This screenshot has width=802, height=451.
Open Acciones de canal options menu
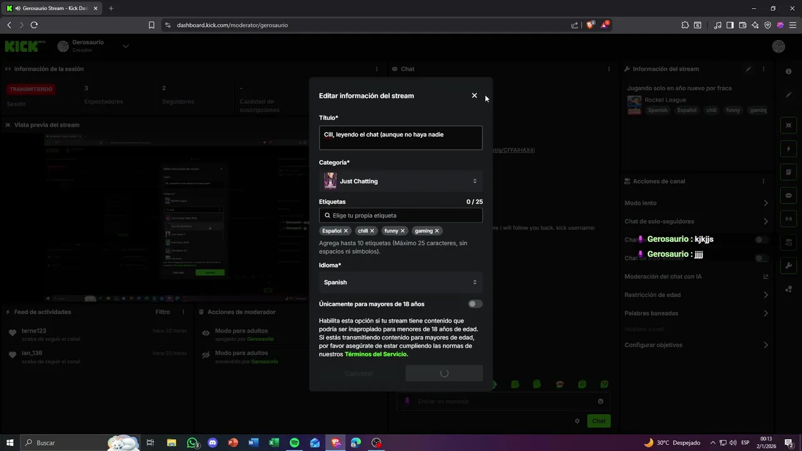[763, 181]
